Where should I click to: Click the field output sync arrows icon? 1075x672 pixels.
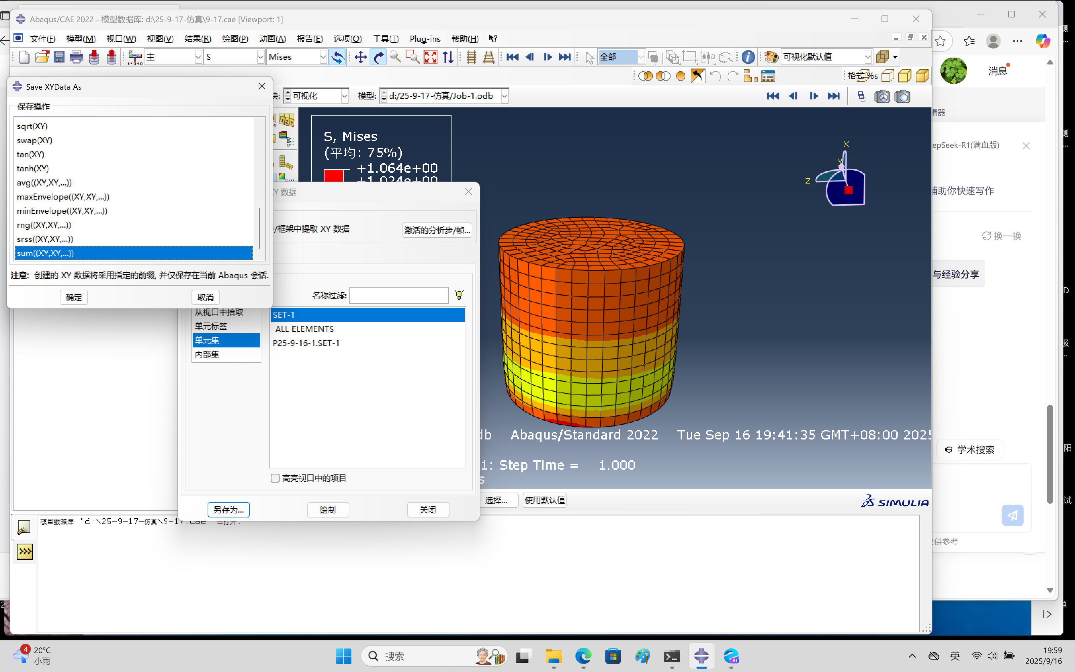coord(338,57)
